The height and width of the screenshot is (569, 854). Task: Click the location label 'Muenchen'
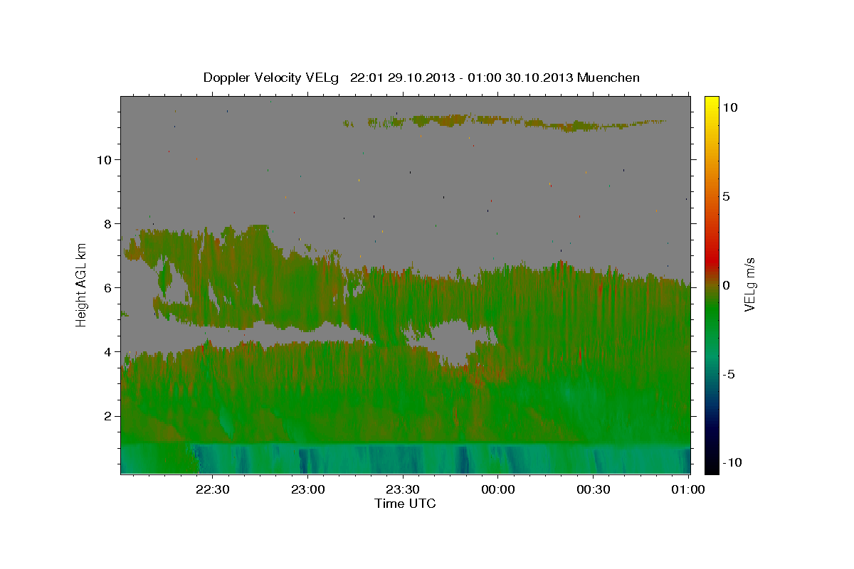coord(608,78)
